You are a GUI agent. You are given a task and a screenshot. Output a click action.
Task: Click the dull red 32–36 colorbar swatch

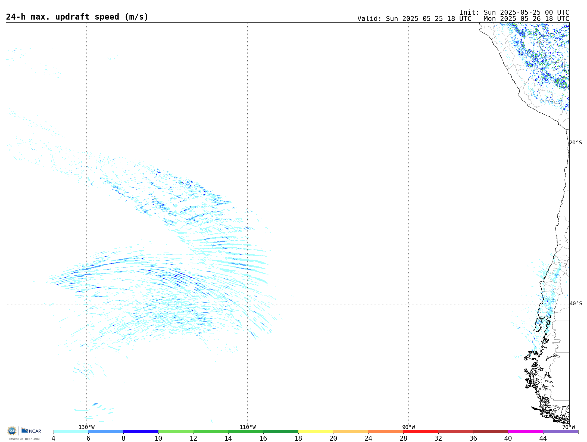point(456,432)
